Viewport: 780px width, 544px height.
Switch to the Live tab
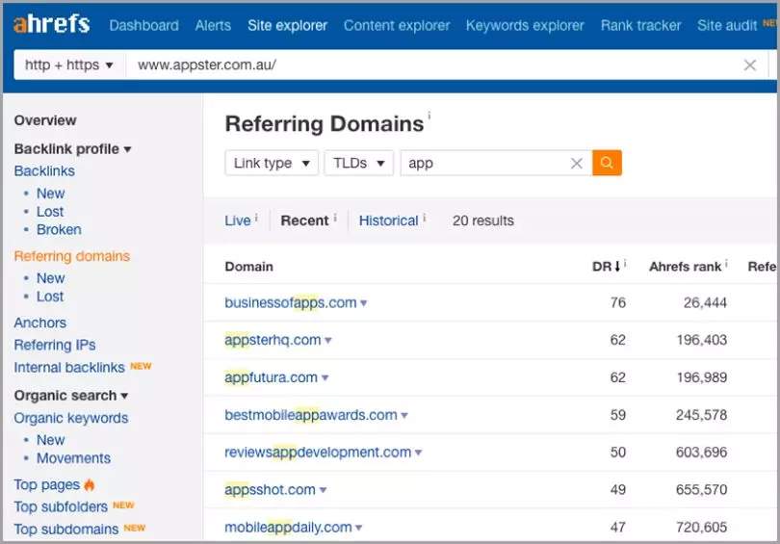[238, 220]
